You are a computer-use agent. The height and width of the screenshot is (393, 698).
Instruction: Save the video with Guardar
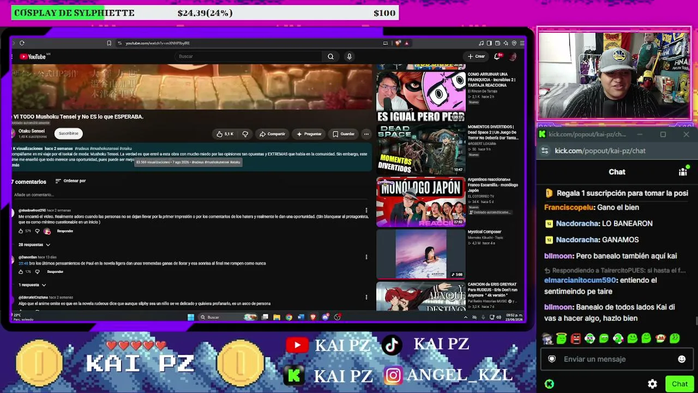click(x=344, y=134)
